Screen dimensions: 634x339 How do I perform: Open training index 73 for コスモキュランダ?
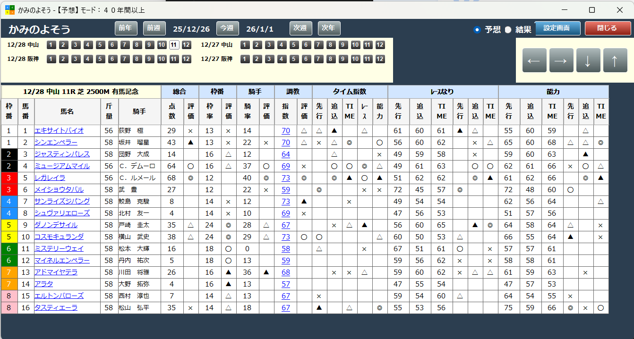pos(286,237)
